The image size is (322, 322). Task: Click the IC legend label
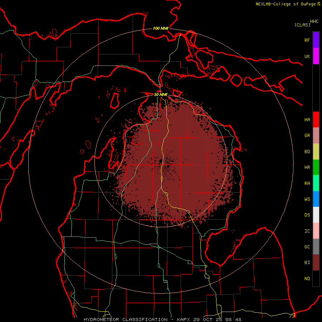pos(307,231)
